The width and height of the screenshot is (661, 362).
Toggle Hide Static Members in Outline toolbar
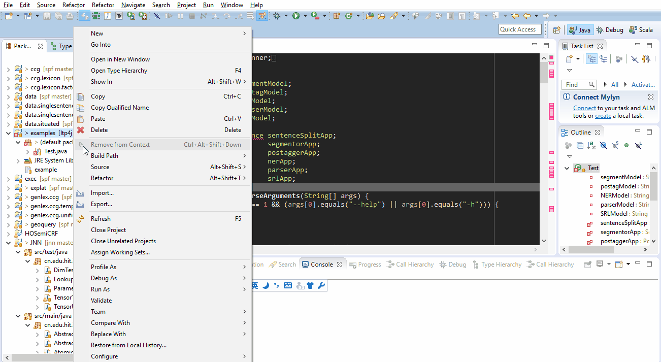pyautogui.click(x=615, y=146)
